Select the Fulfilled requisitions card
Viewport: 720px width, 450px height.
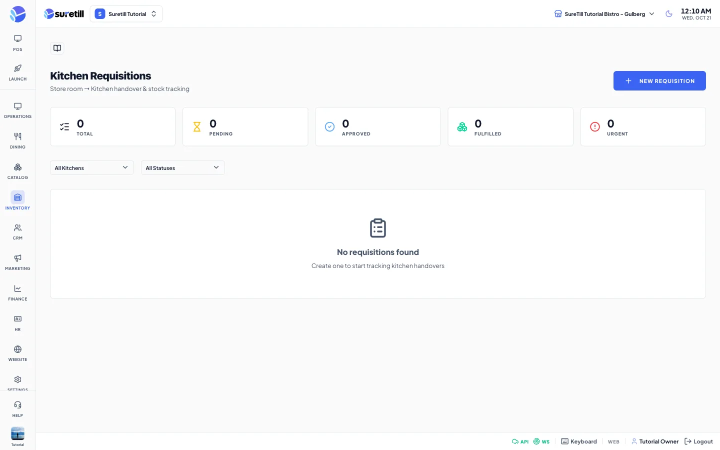[510, 126]
